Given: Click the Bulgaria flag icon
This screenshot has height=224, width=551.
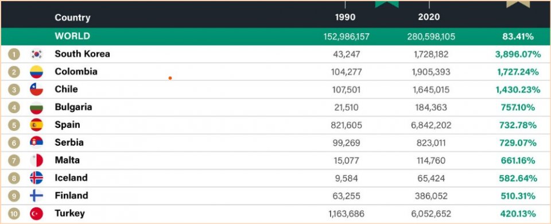Looking at the screenshot, I should point(36,107).
